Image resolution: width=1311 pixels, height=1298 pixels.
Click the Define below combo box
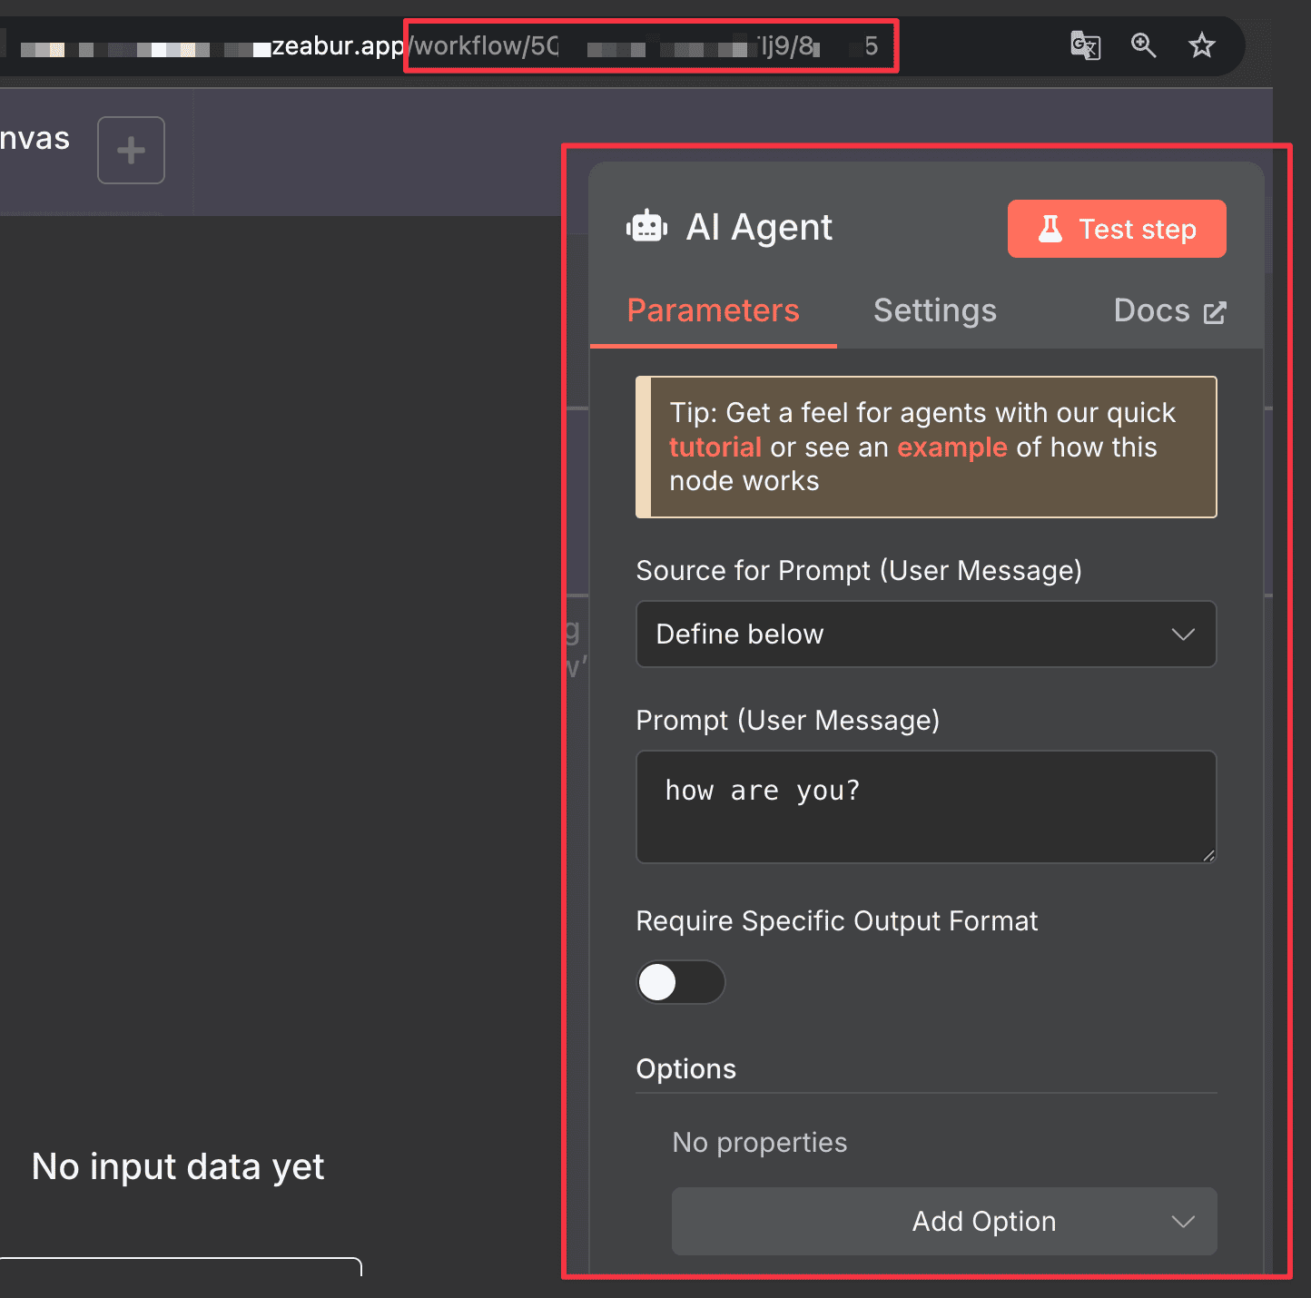(x=925, y=634)
